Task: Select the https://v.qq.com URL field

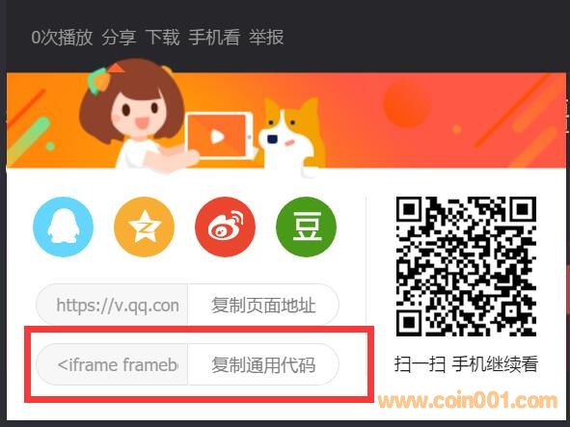Action: pyautogui.click(x=112, y=305)
